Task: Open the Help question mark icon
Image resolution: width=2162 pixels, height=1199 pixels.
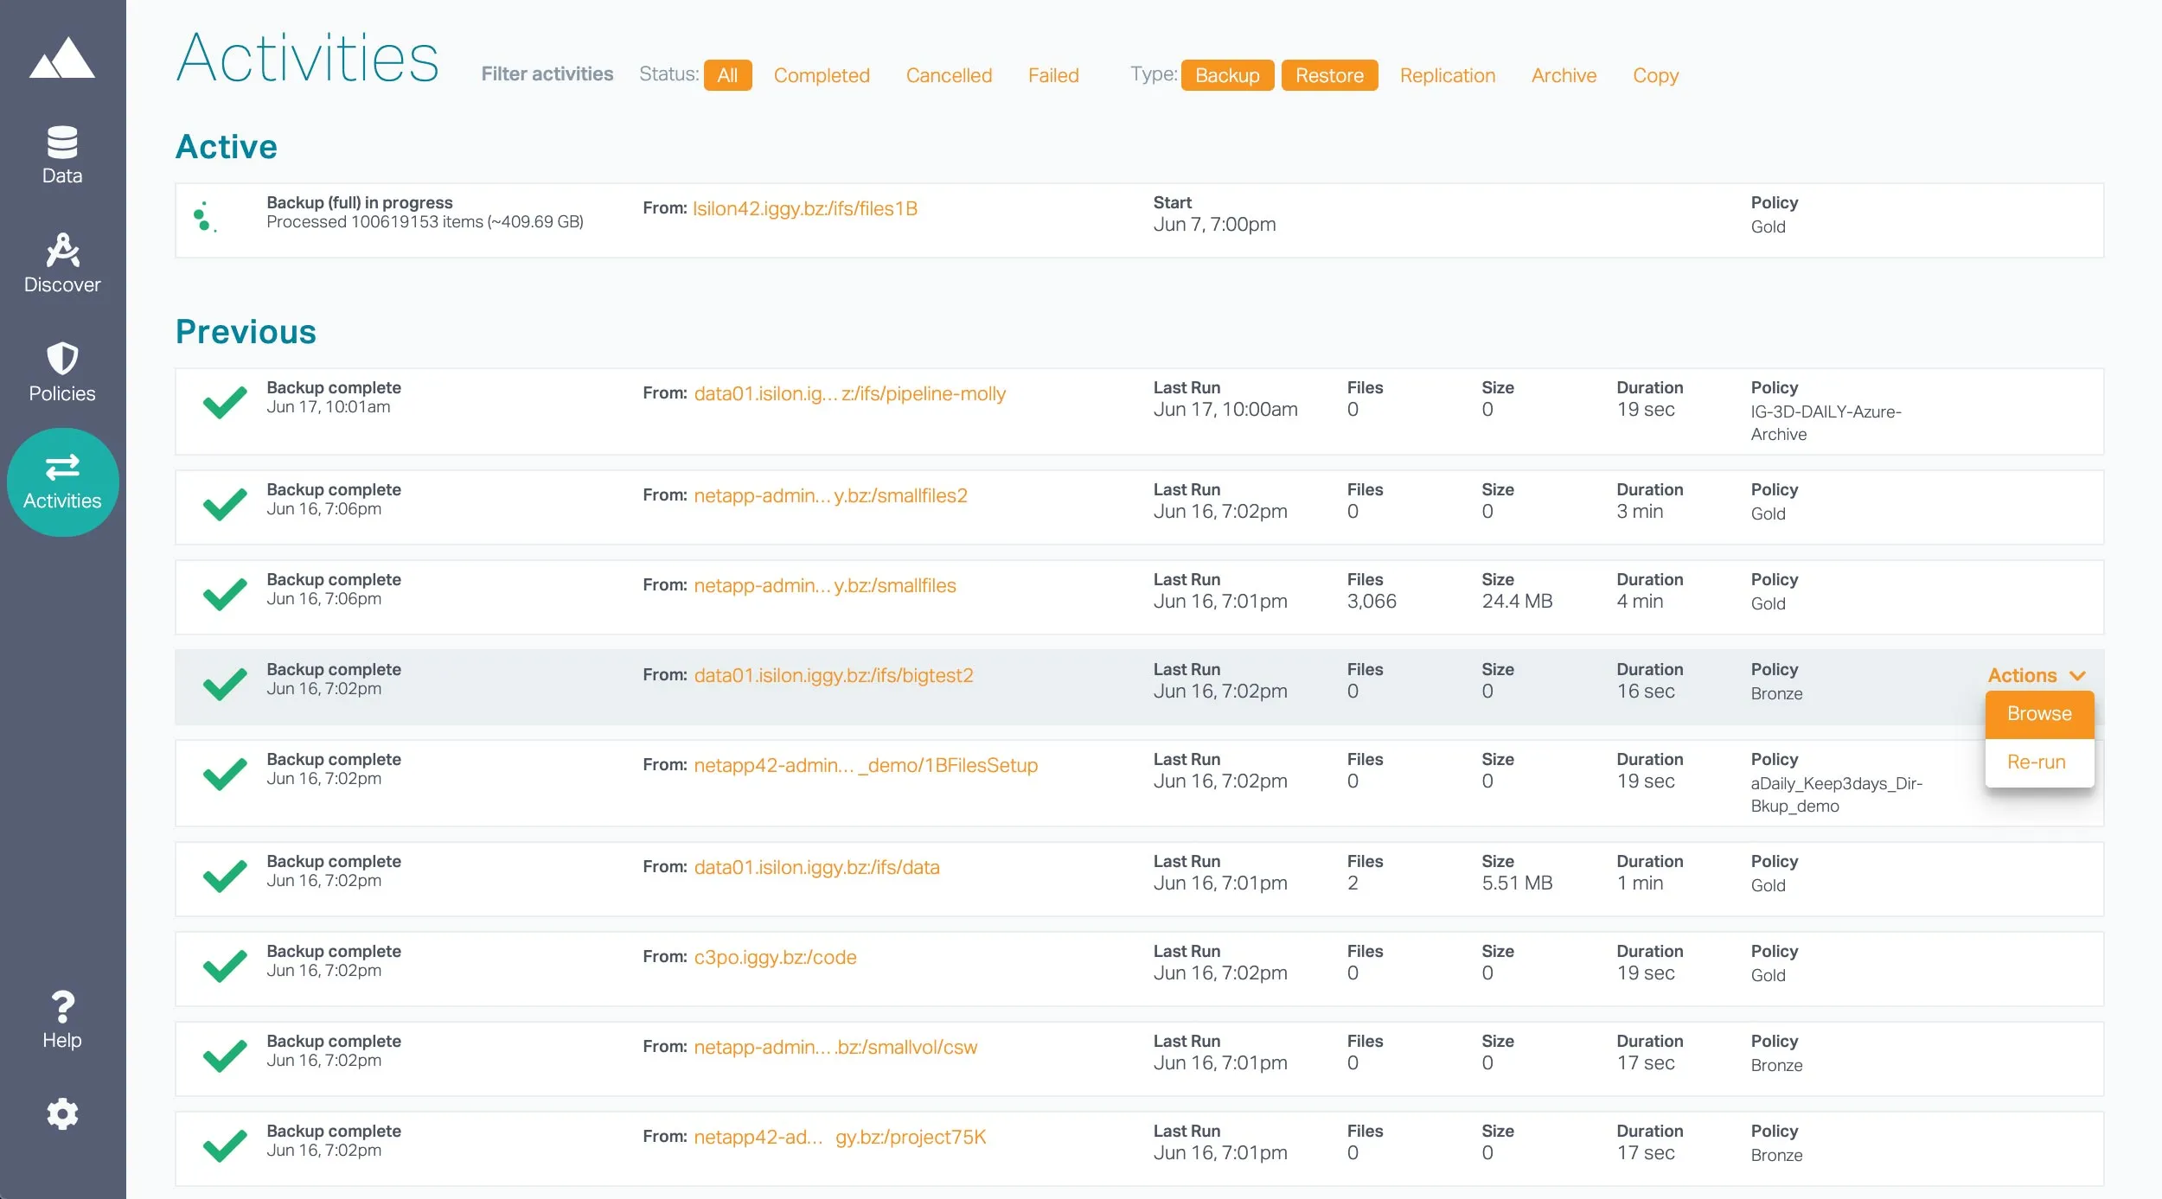Action: click(62, 1007)
